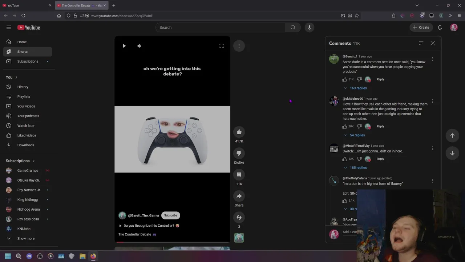Viewport: 465px width, 262px height.
Task: Open account avatar menu
Action: coord(454,28)
